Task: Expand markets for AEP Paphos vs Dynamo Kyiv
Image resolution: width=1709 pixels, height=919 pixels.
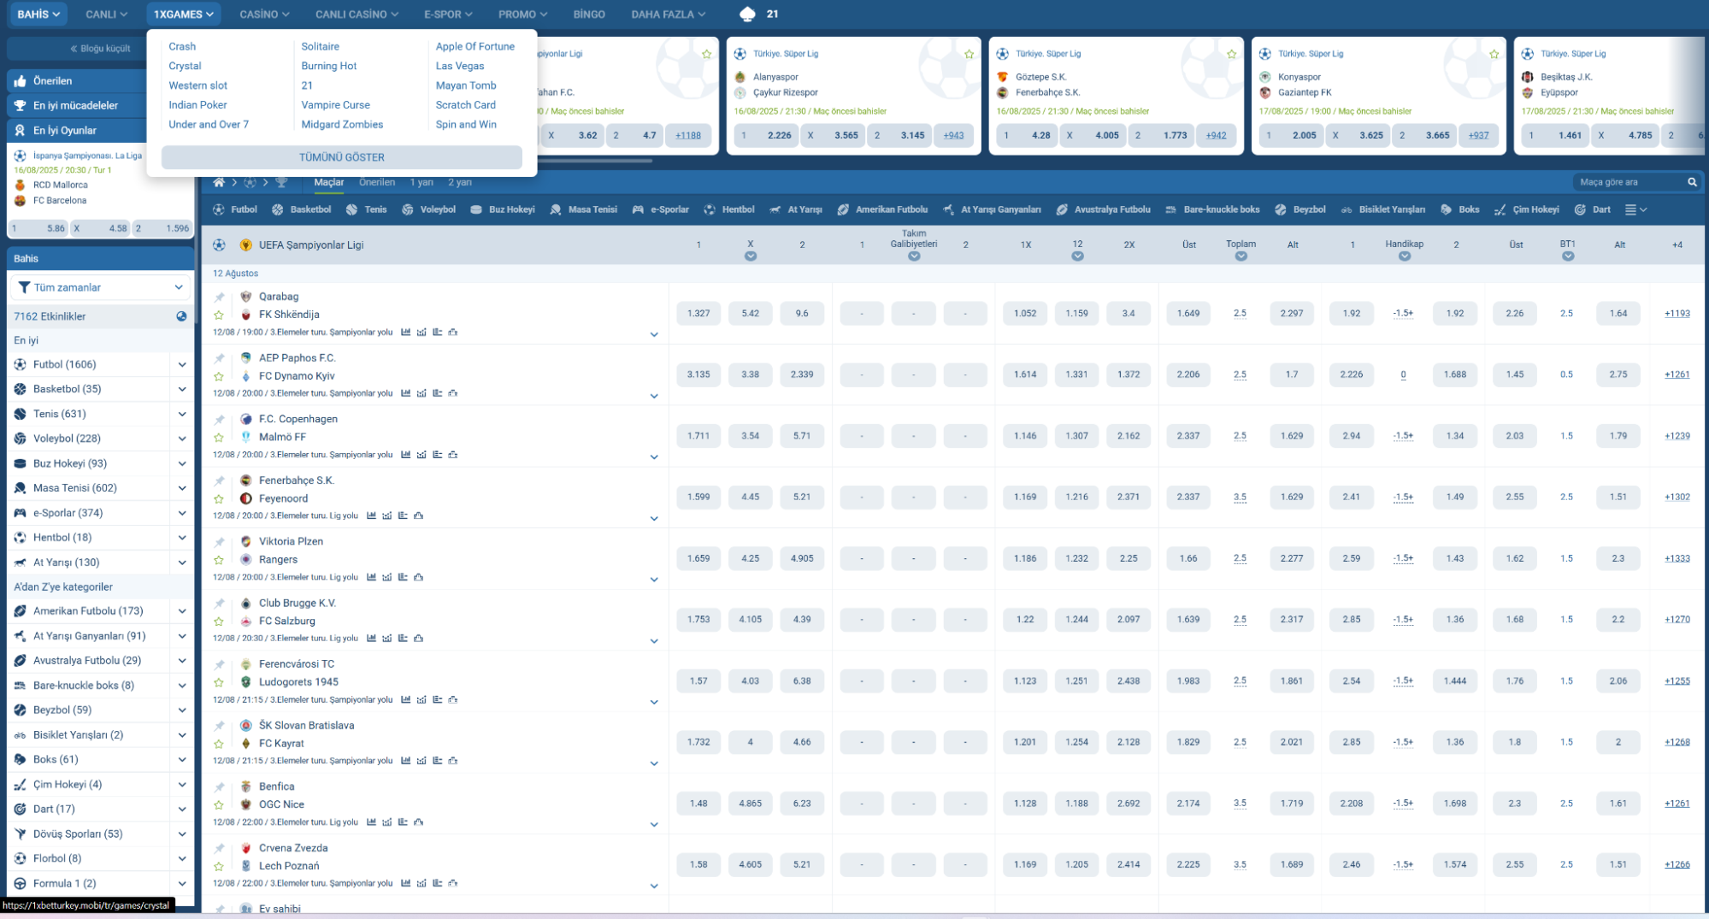Action: tap(654, 396)
